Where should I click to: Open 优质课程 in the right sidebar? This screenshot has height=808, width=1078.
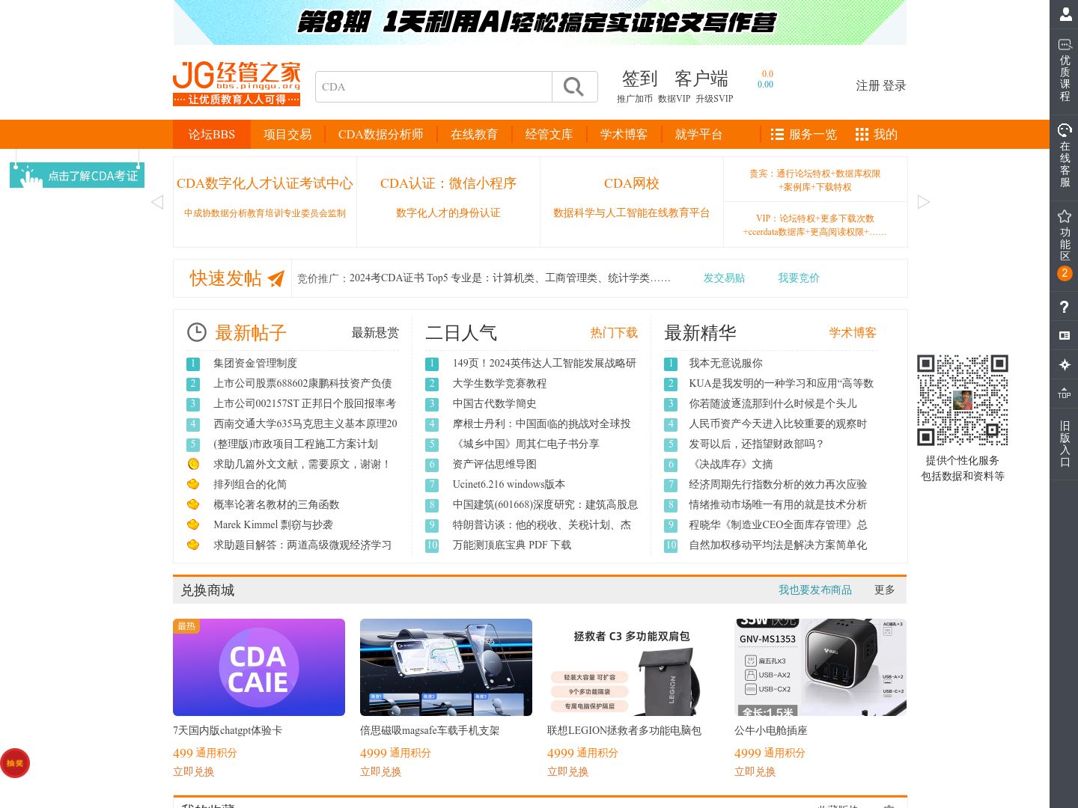[x=1065, y=70]
